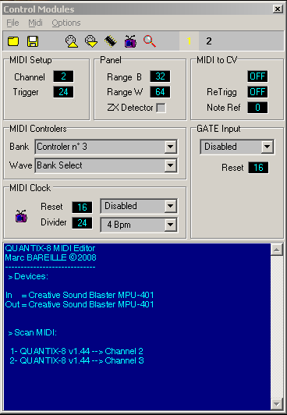The width and height of the screenshot is (287, 415).
Task: Open the File menu
Action: click(12, 23)
